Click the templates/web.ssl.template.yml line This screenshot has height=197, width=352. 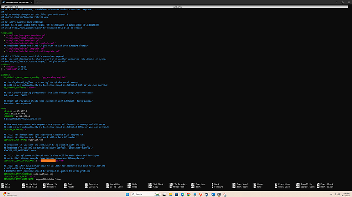[x=25, y=48]
